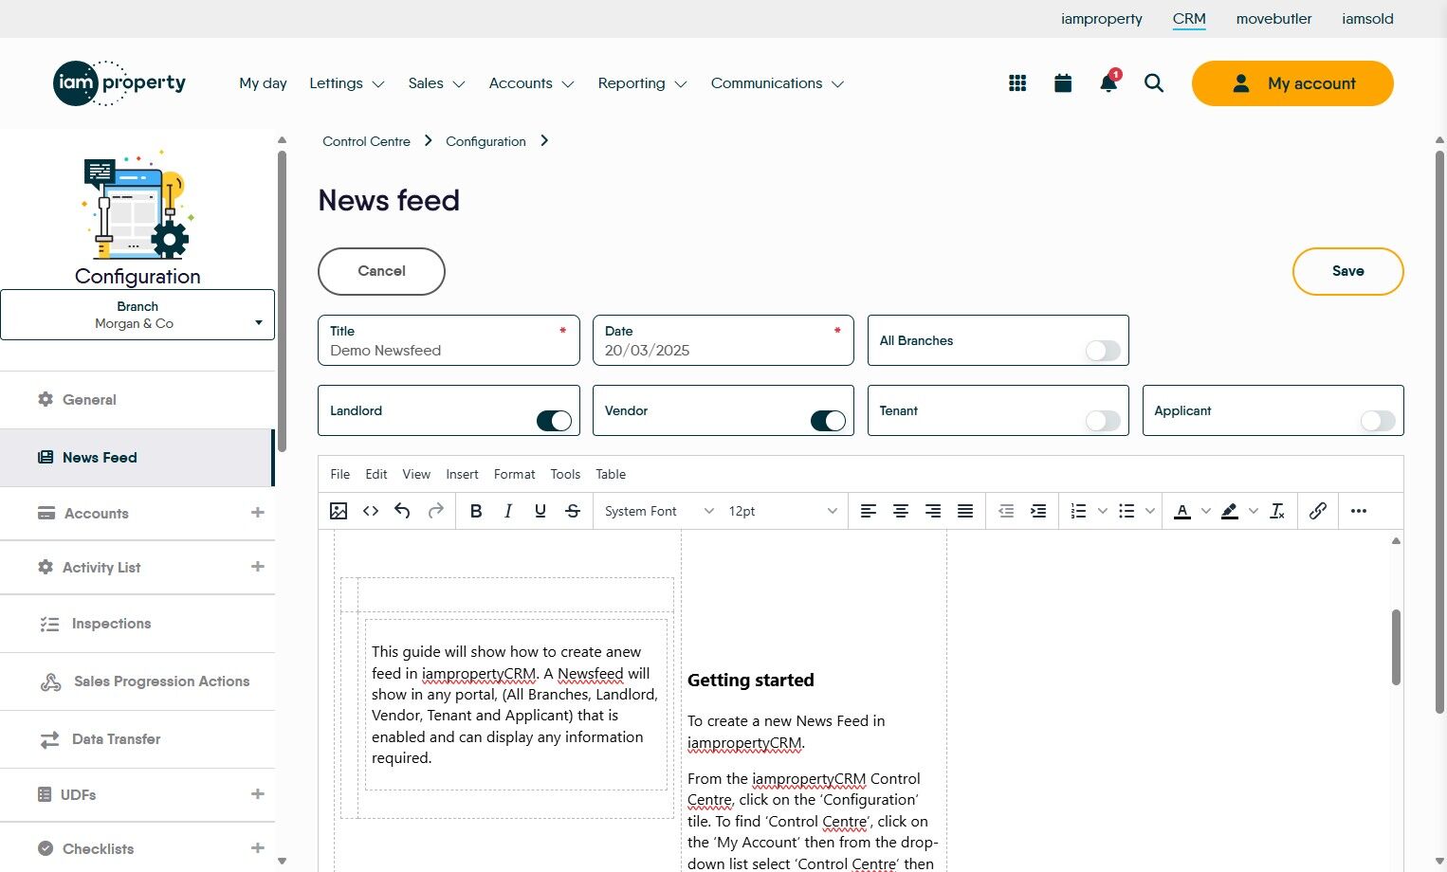Click the Date input field

point(723,340)
